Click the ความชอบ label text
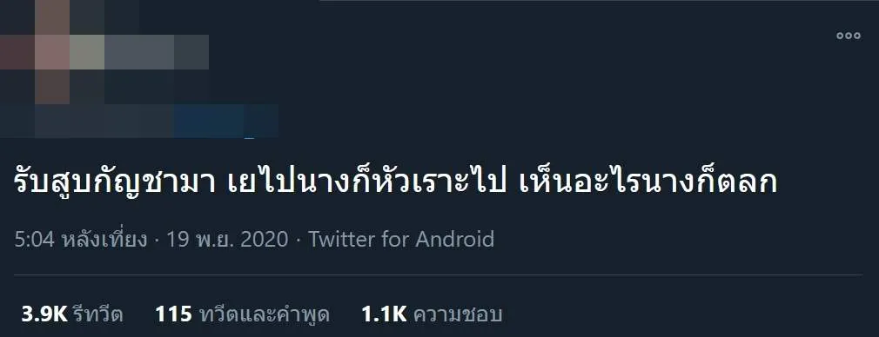Viewport: 879px width, 337px height. click(458, 314)
